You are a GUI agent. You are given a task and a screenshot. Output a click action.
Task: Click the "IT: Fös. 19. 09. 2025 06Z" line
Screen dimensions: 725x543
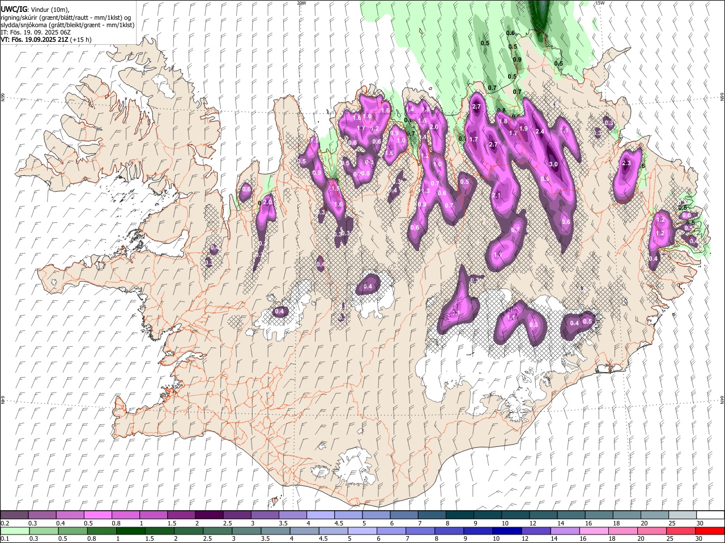tap(36, 32)
